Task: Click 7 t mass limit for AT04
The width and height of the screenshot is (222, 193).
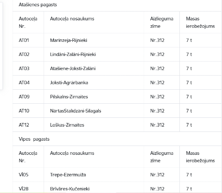Action: pyautogui.click(x=189, y=83)
